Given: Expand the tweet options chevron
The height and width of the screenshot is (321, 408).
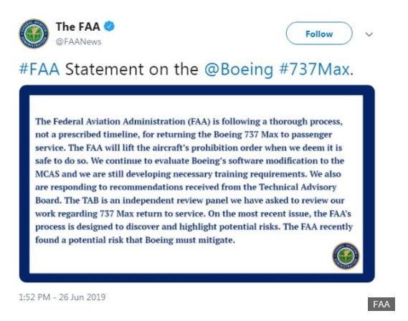Looking at the screenshot, I should point(369,34).
